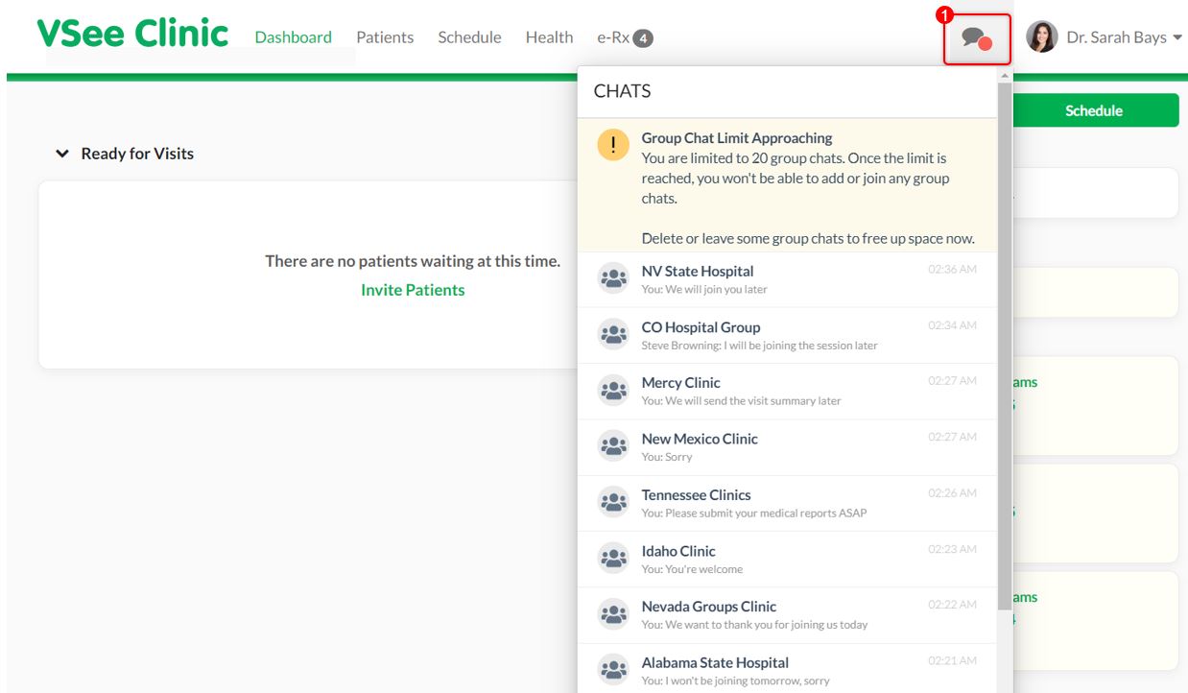
Task: Click the 02:34 AM timestamp
Action: click(x=952, y=325)
